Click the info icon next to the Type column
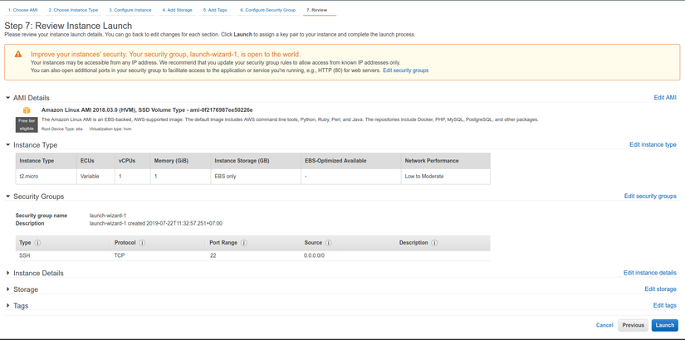Viewport: 685px width, 340px height. [37, 243]
